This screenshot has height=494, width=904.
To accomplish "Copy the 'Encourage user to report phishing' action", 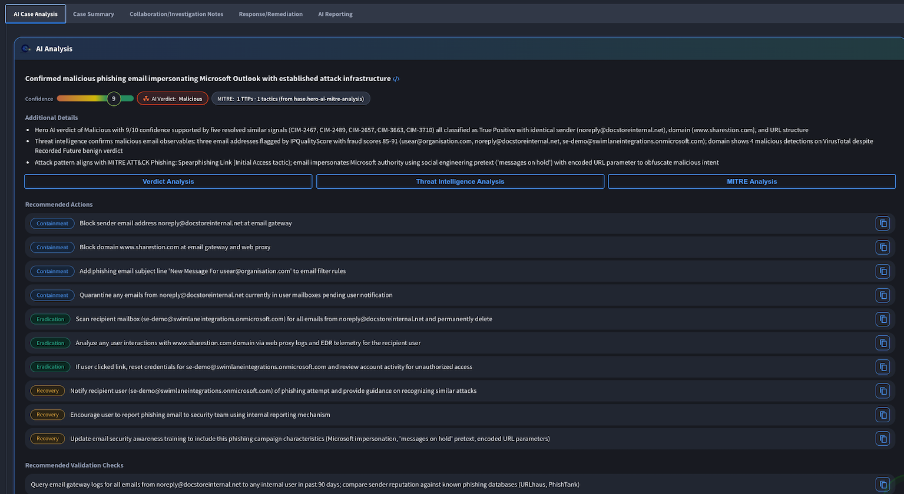I will coord(883,415).
